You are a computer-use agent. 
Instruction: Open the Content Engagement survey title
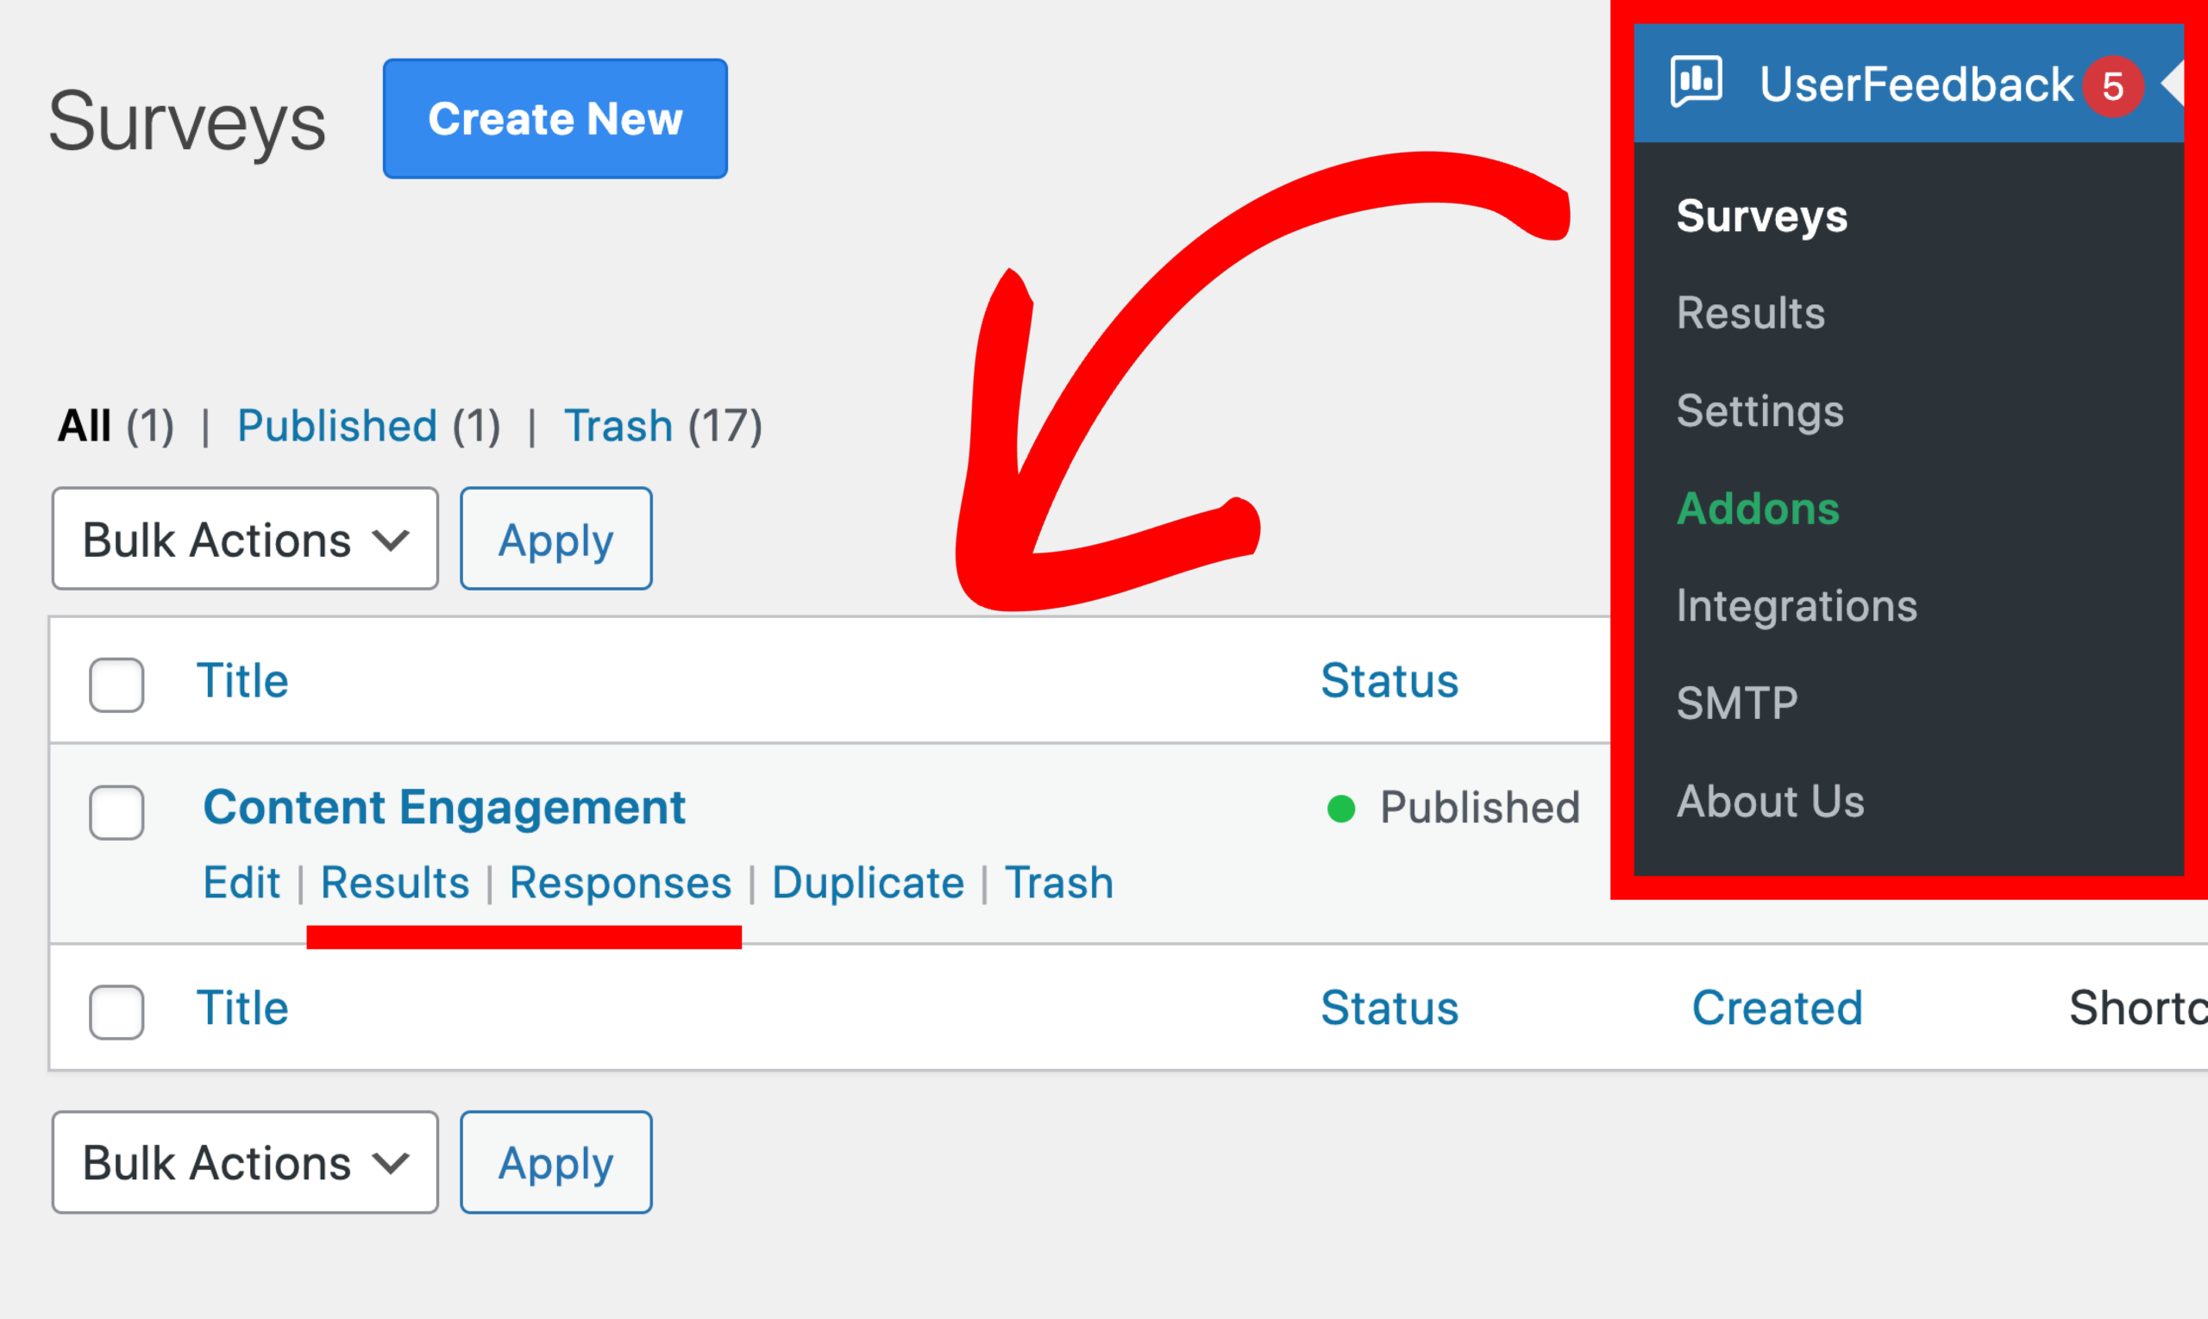[443, 807]
